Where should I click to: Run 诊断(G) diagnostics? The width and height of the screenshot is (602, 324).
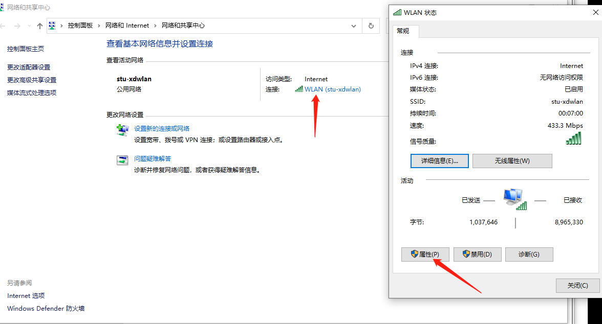tap(529, 254)
